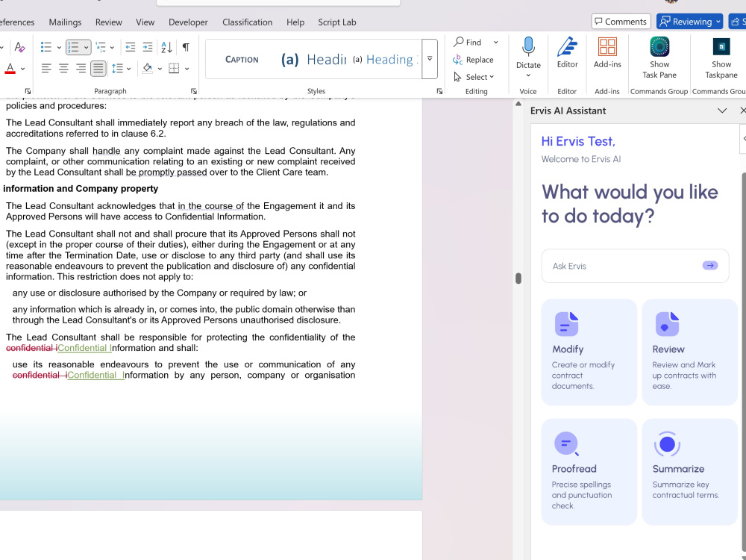The image size is (746, 560).
Task: Click the red Font Color icon
Action: (x=10, y=69)
